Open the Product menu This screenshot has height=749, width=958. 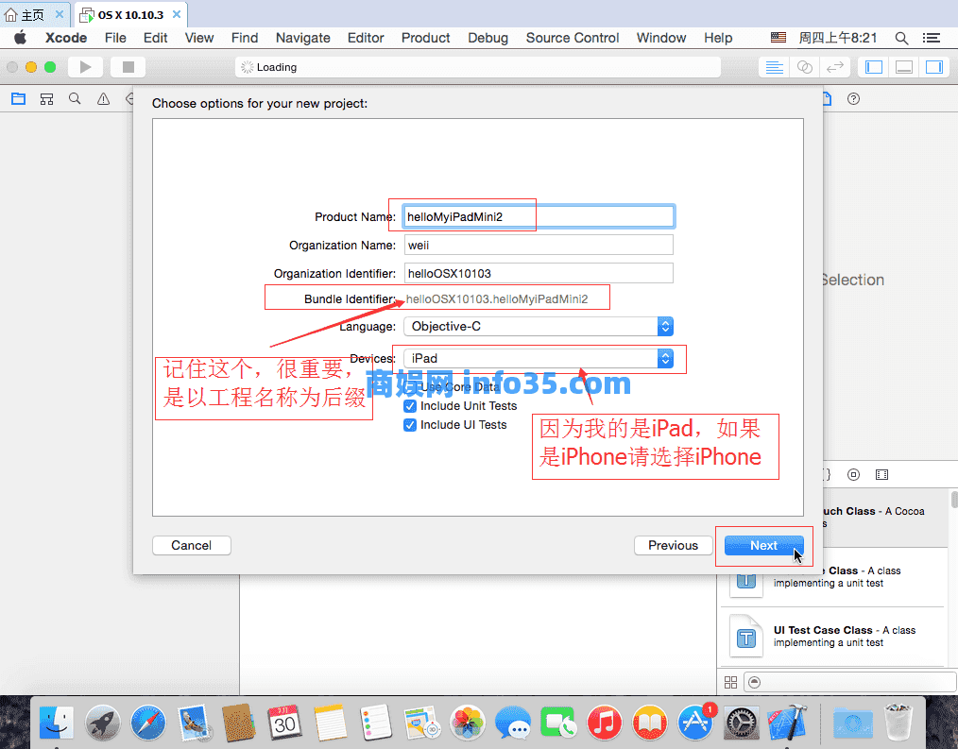(x=426, y=38)
